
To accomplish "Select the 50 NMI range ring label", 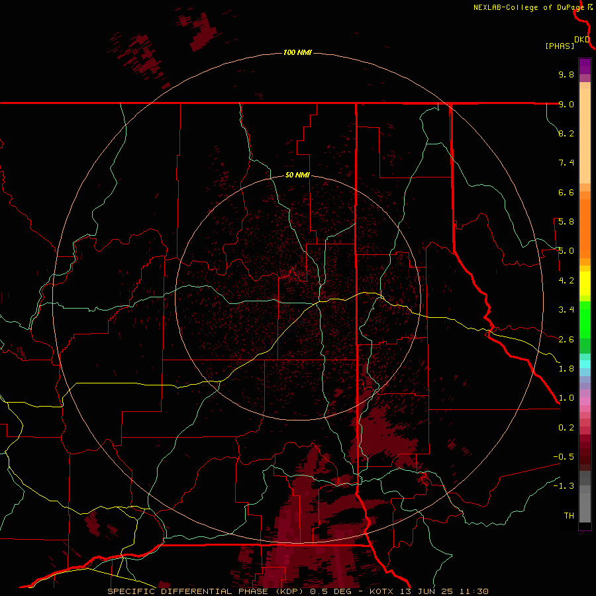I will [x=297, y=175].
